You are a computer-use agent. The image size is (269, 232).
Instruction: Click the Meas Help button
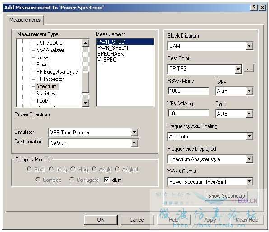247,220
